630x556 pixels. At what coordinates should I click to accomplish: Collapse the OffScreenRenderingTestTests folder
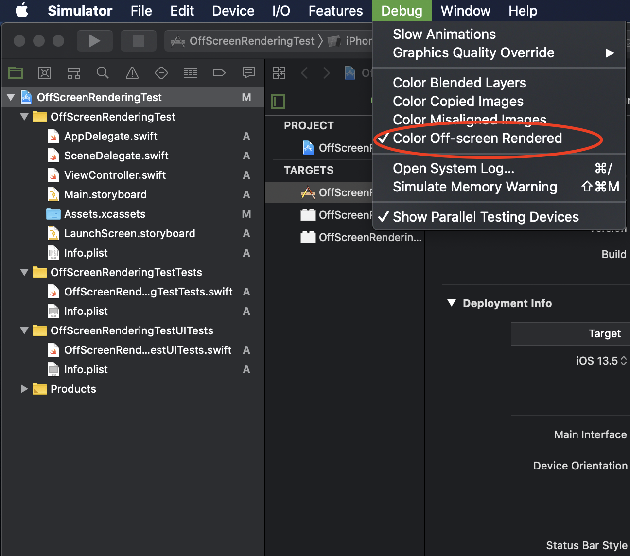click(x=24, y=272)
